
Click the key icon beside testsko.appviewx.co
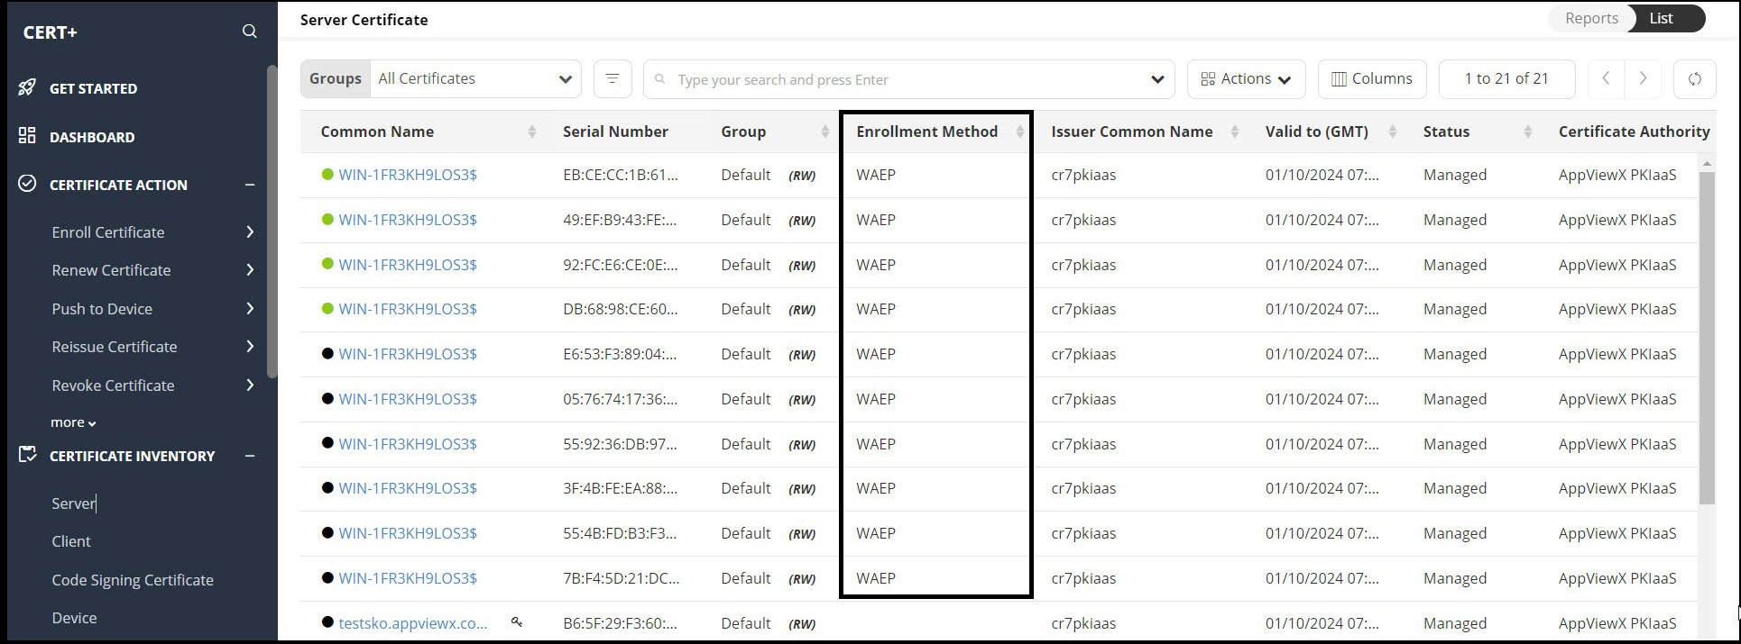[x=517, y=621]
